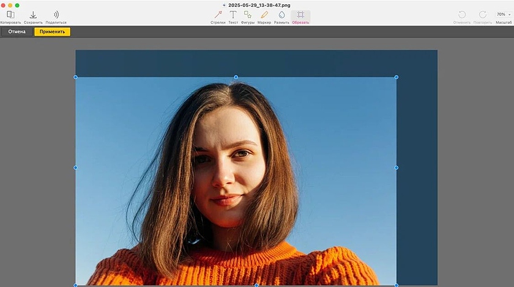Click the Сохранить (Save) download icon
Viewport: 514px width, 287px height.
click(x=33, y=15)
